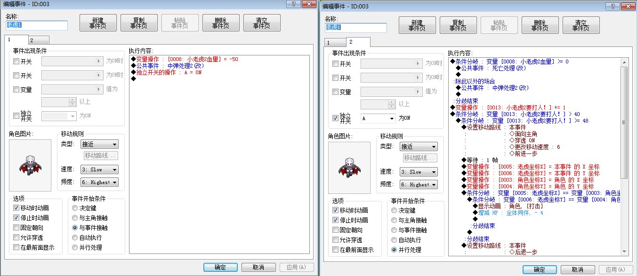Switch to page tab 2 in the left window
This screenshot has width=637, height=276.
point(39,40)
